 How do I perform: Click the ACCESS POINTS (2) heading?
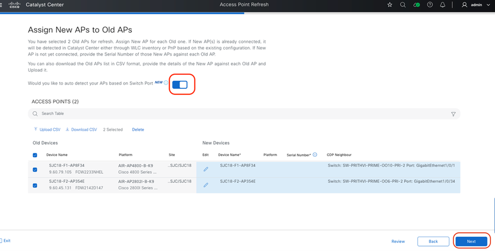55,102
